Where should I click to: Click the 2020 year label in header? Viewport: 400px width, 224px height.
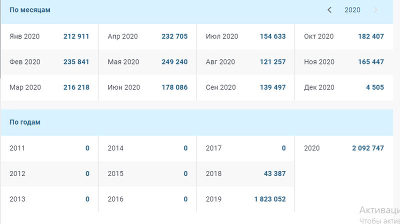coord(352,10)
